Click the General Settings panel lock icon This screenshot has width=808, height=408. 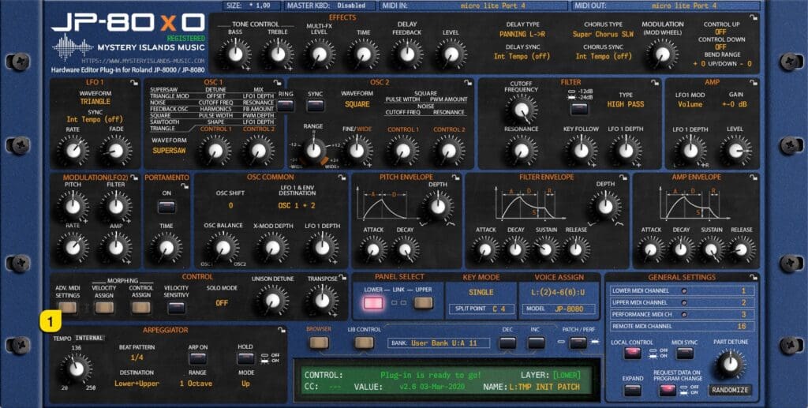click(x=754, y=278)
